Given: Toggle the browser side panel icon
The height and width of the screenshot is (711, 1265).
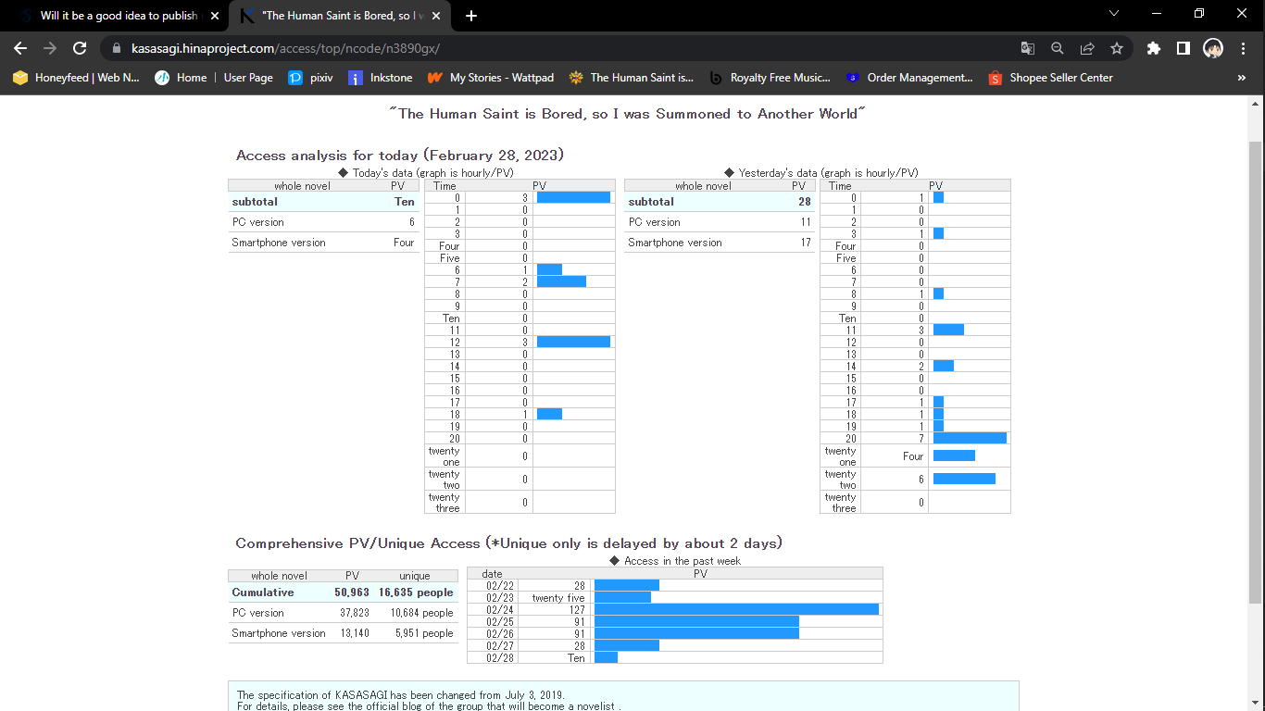Looking at the screenshot, I should coord(1183,48).
